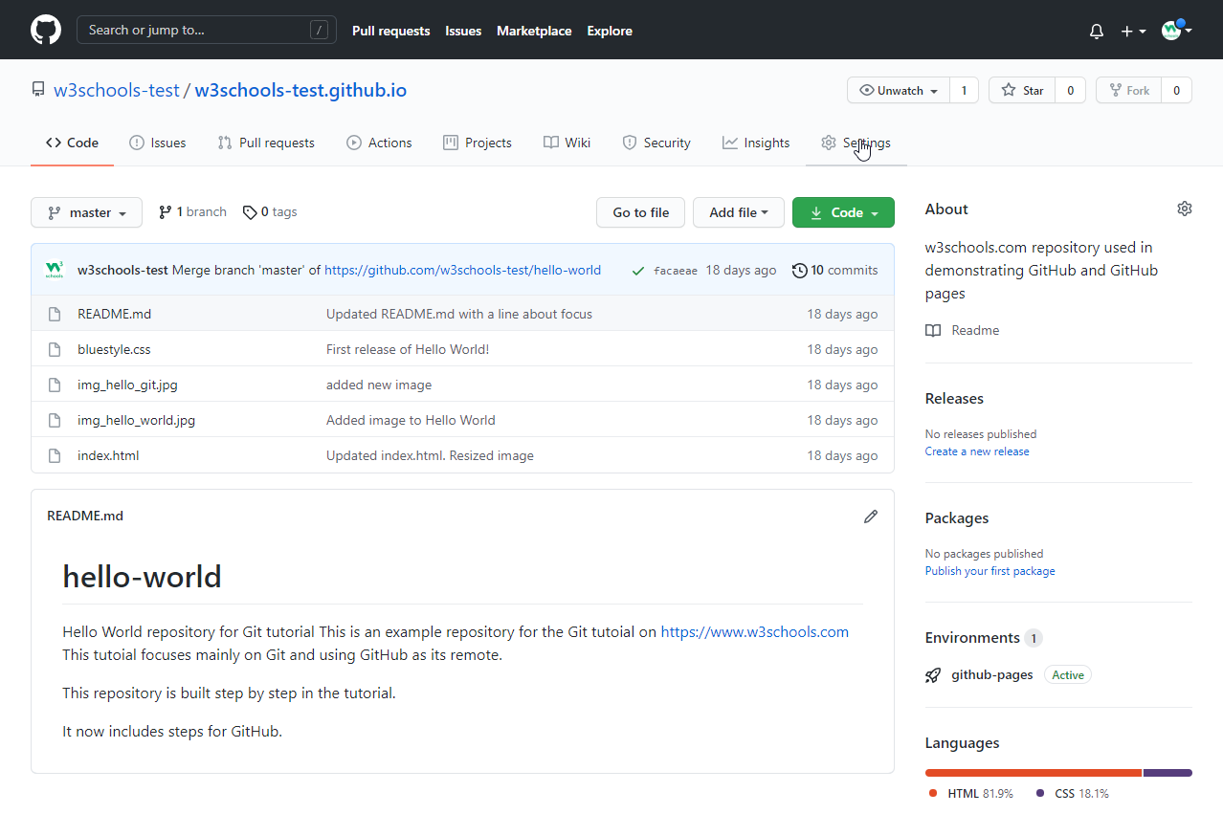Switch to the Actions tab
The height and width of the screenshot is (814, 1223).
379,143
